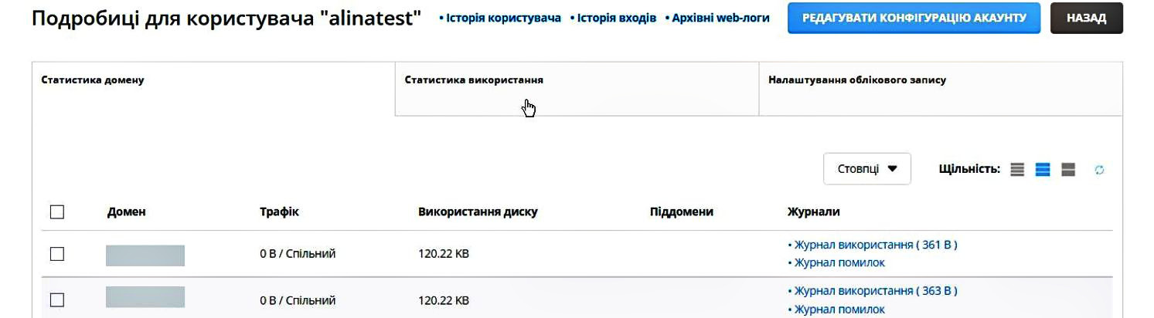
Task: Tick the select-all checkbox in table header
Action: coord(57,211)
